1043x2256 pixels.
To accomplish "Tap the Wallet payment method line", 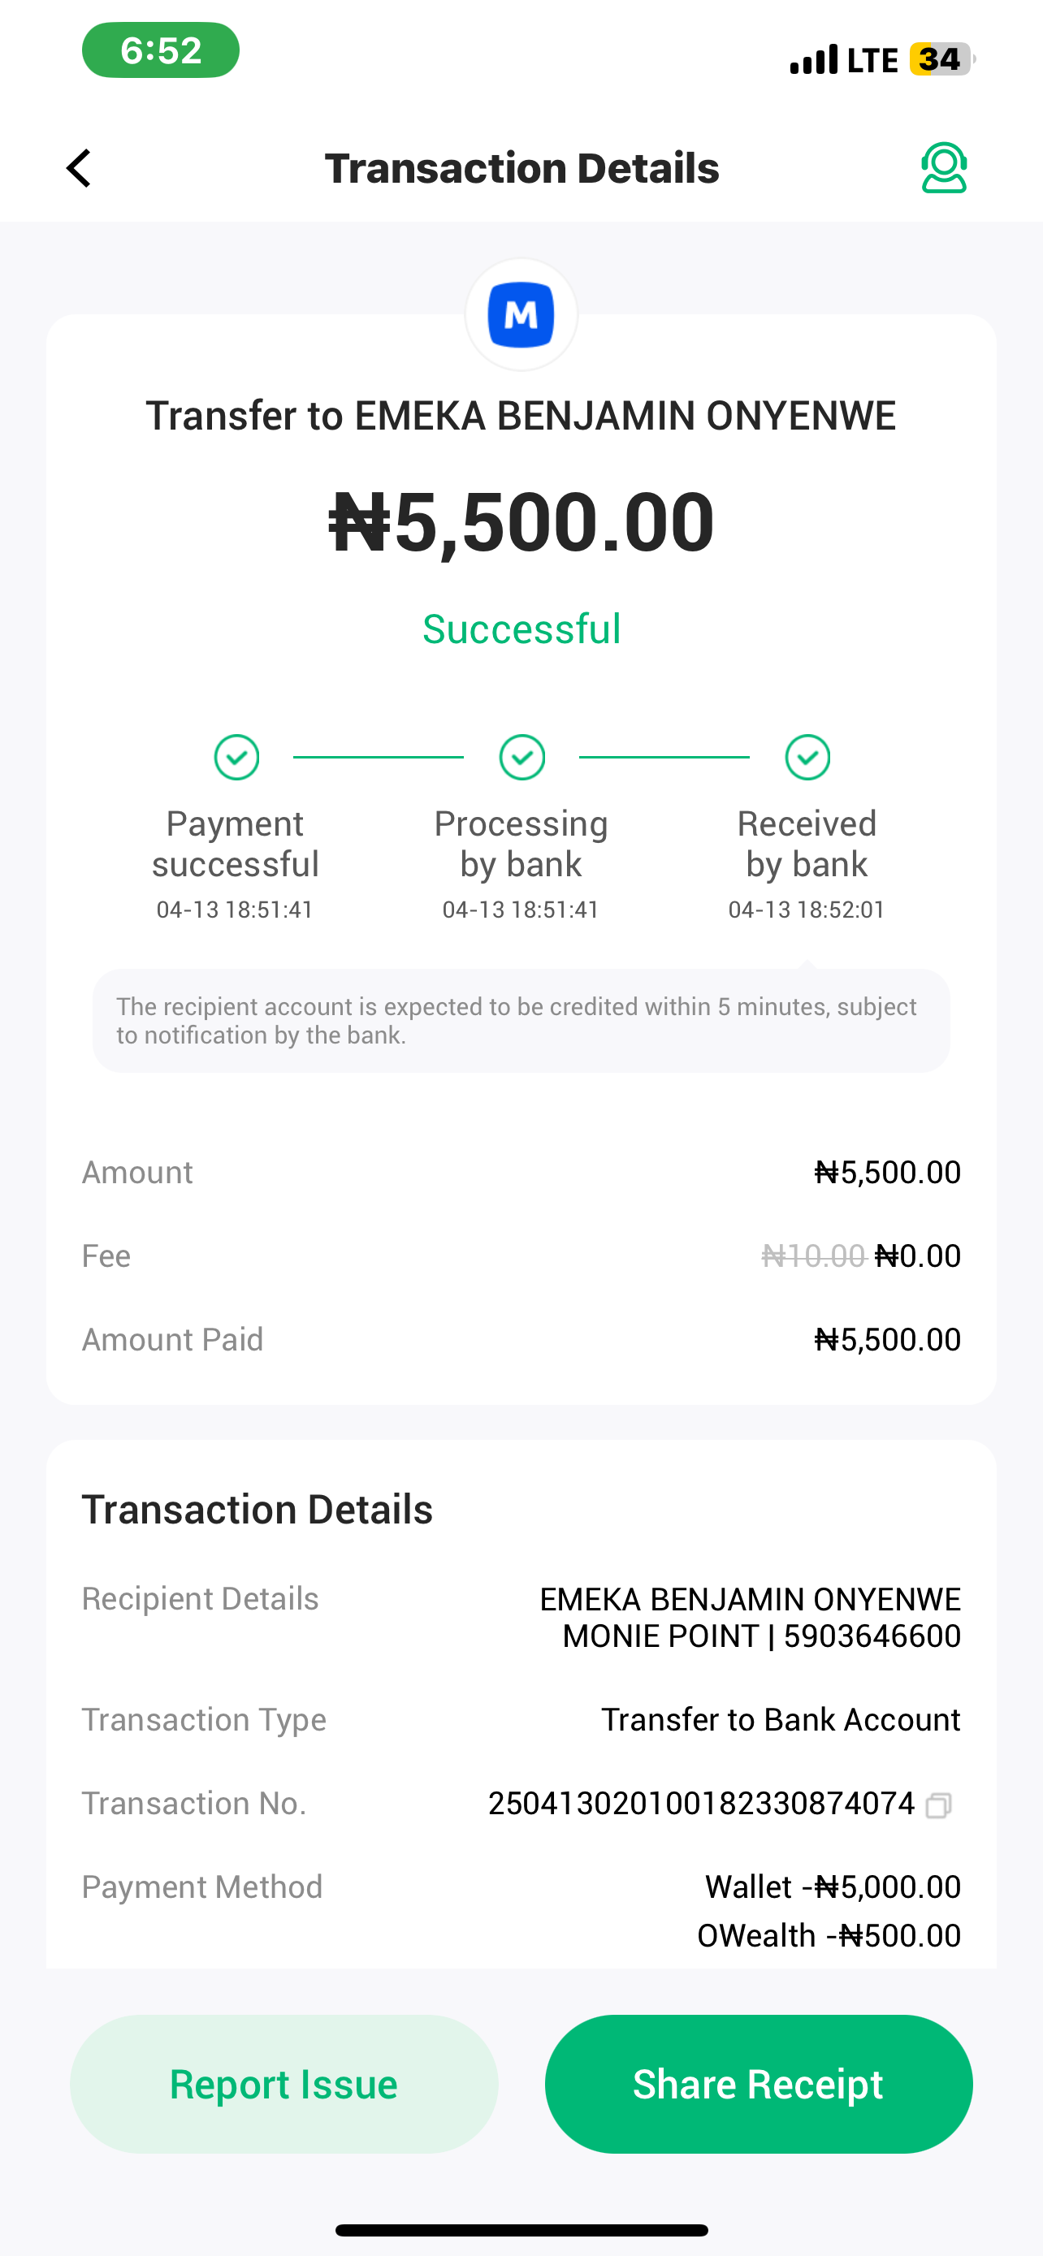I will (832, 1886).
